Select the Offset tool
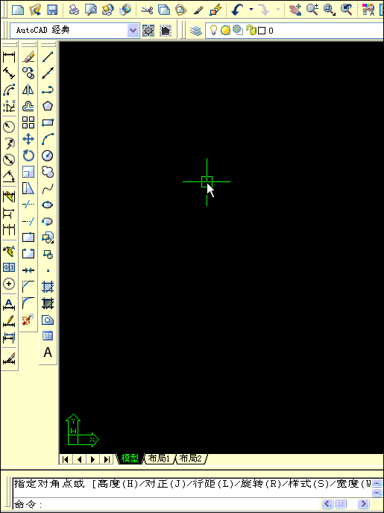This screenshot has height=513, width=384. 28,106
